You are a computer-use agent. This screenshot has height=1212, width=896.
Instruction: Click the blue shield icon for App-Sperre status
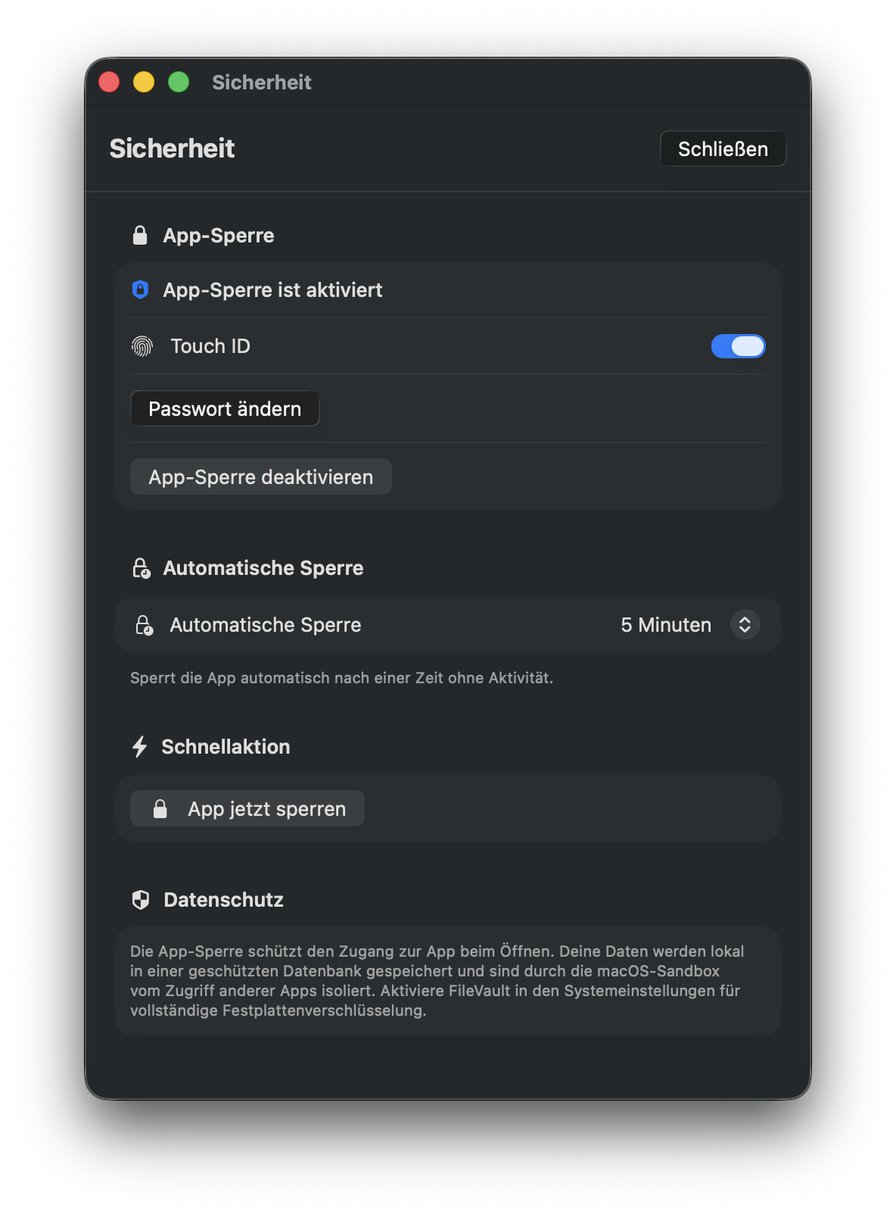(x=140, y=289)
